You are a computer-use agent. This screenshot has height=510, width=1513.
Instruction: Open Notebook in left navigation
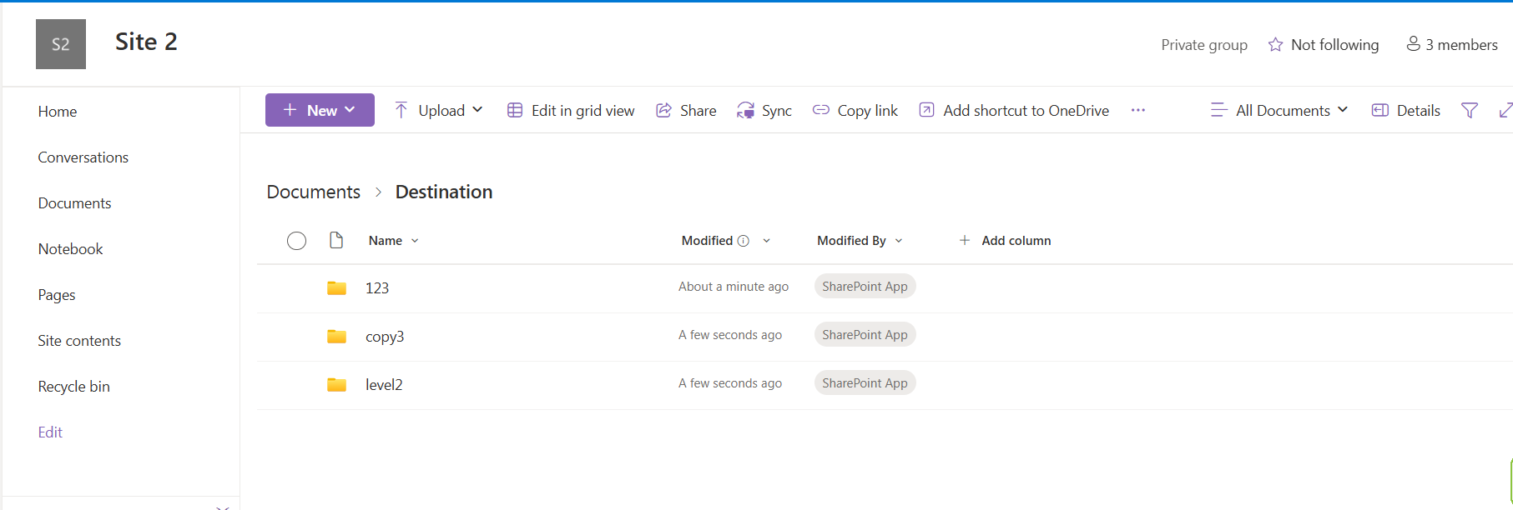click(x=70, y=249)
